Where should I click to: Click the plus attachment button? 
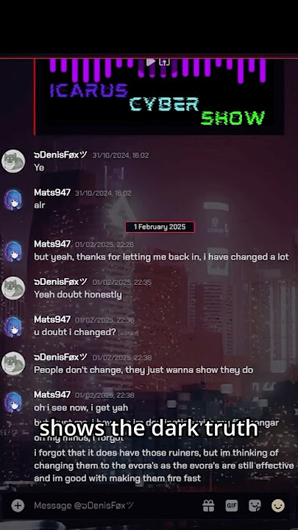(18, 506)
